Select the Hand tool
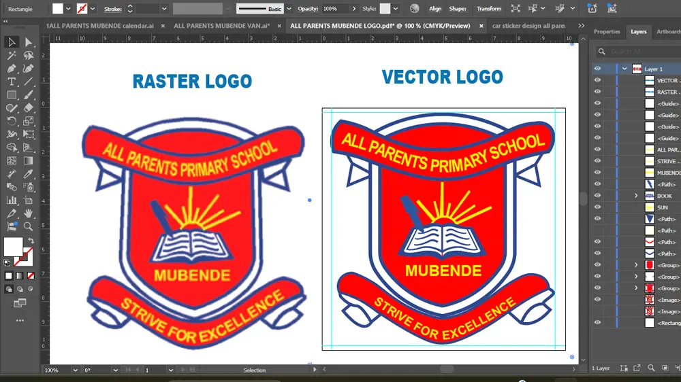 click(28, 213)
